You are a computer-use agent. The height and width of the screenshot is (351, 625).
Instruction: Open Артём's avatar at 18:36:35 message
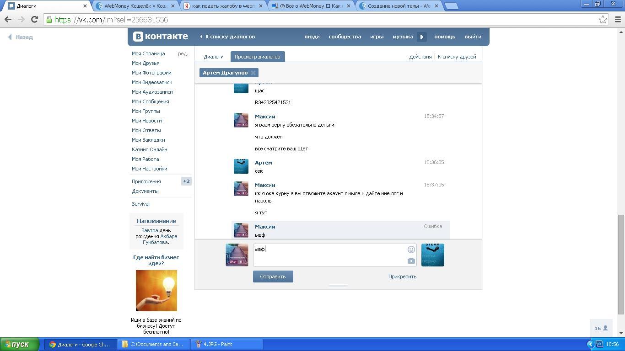click(x=241, y=166)
